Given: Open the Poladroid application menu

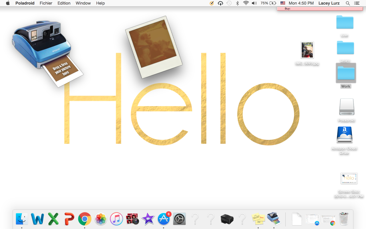Looking at the screenshot, I should [25, 3].
